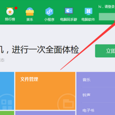The width and height of the screenshot is (115, 115).
Task: Click the 请登录 login link
Action: [110, 7]
